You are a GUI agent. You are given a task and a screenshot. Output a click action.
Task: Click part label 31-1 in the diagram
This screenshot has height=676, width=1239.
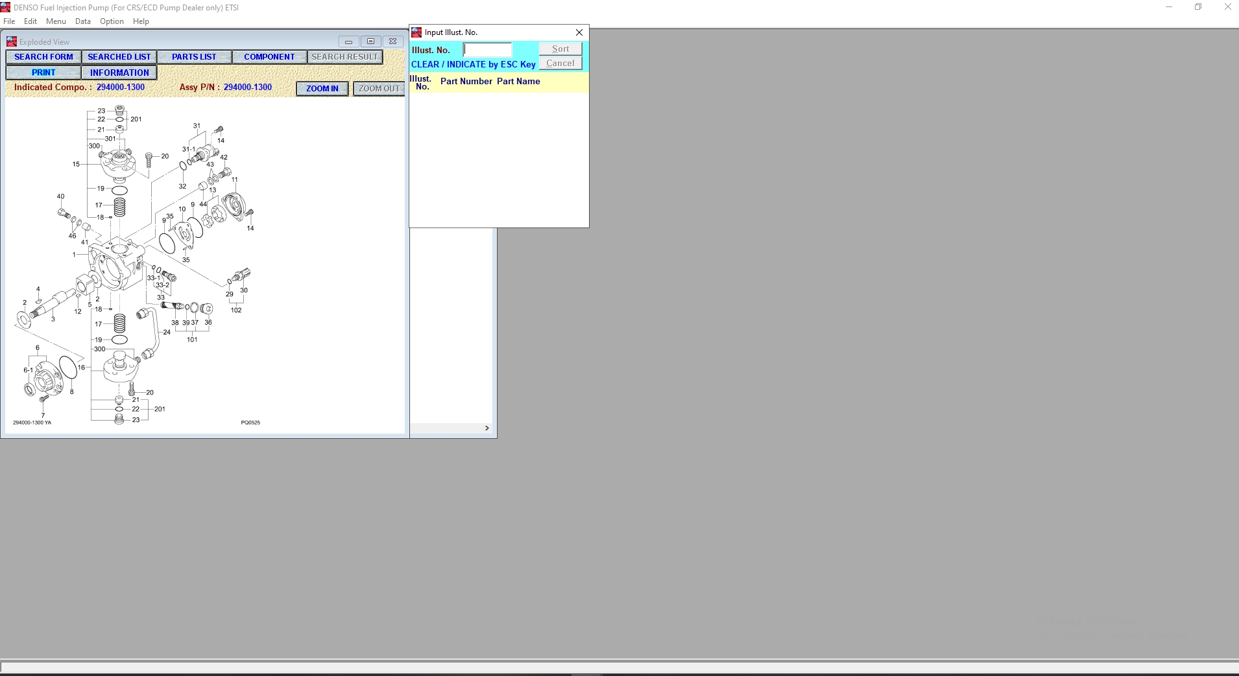click(188, 150)
